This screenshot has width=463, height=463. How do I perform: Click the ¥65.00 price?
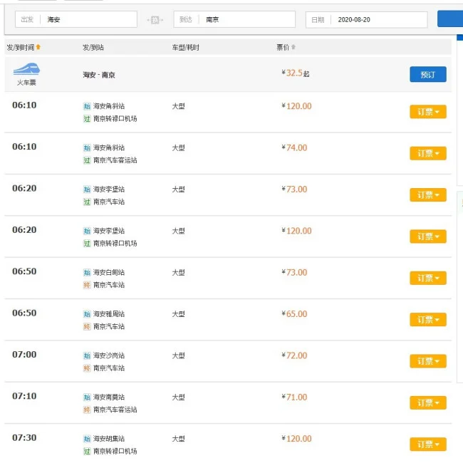pyautogui.click(x=294, y=314)
